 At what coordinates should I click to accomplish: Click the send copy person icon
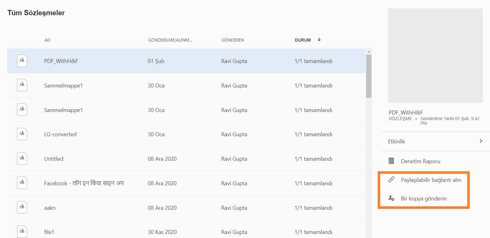pyautogui.click(x=391, y=198)
